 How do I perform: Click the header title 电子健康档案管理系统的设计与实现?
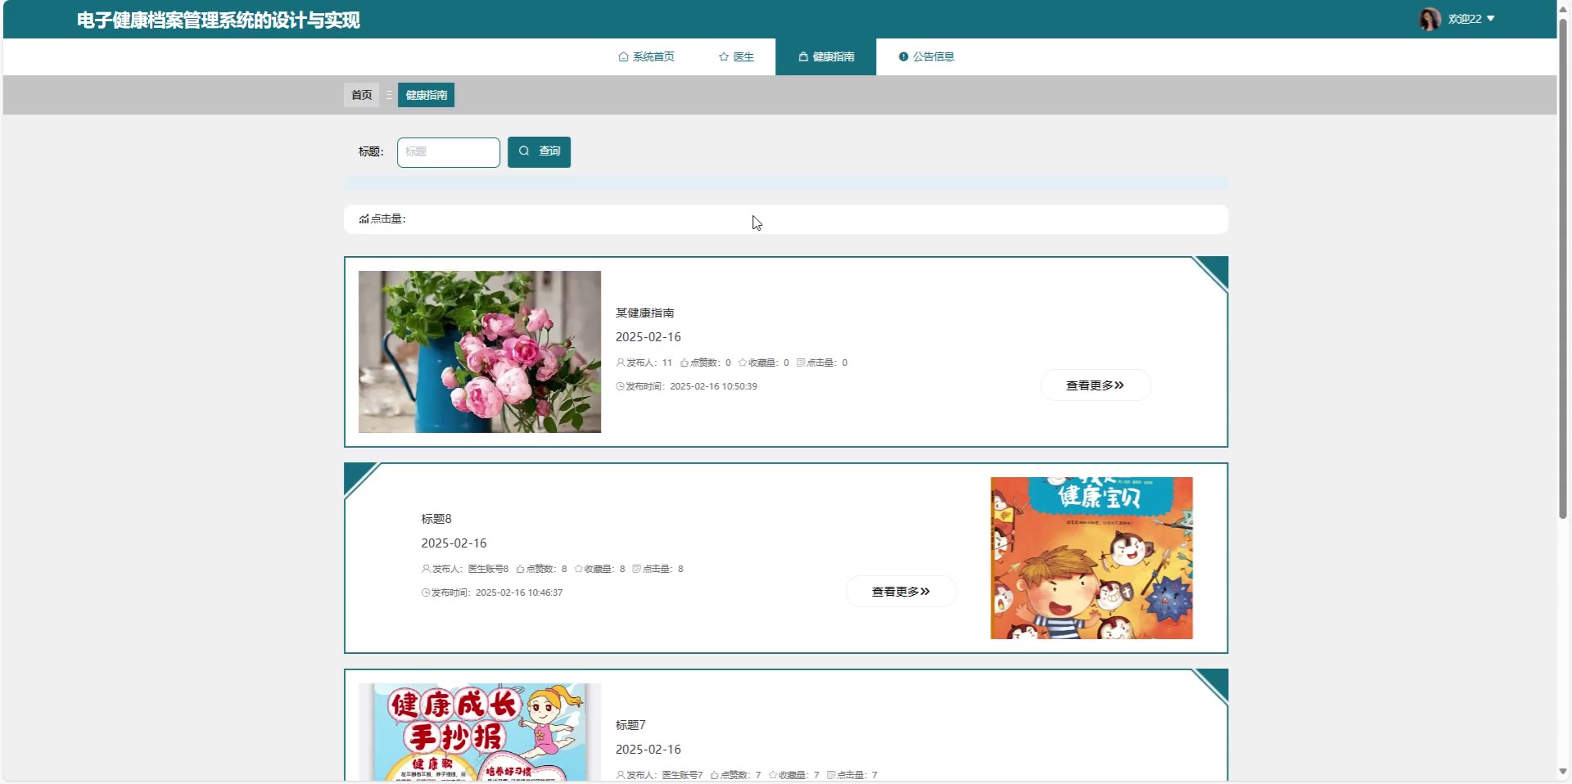pos(219,20)
